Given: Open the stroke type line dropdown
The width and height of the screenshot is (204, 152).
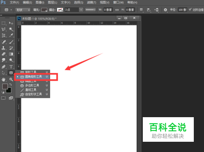Looking at the screenshot, I should coord(91,10).
